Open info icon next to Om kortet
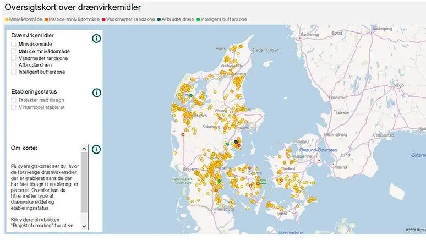 pyautogui.click(x=96, y=149)
